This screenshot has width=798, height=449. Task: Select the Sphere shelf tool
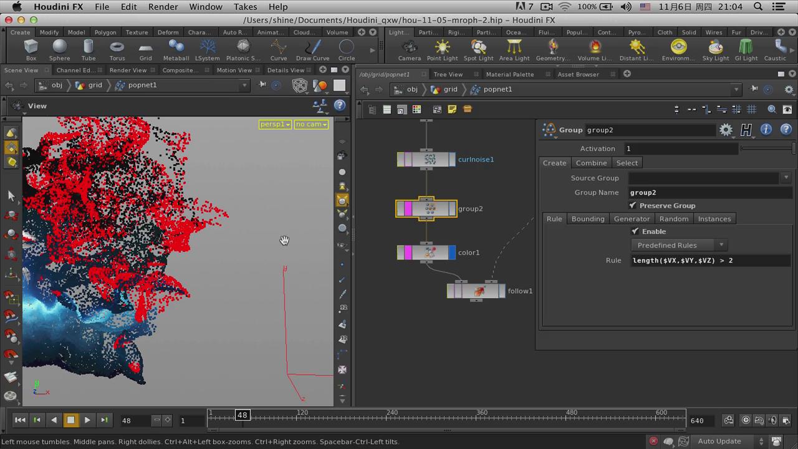pyautogui.click(x=59, y=50)
